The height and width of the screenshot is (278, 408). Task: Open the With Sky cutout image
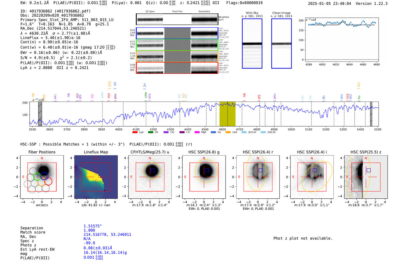tap(252, 43)
